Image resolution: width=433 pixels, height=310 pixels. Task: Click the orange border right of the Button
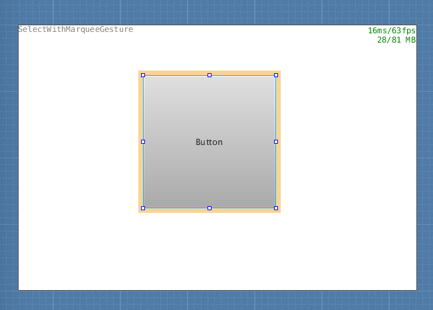[x=279, y=173]
